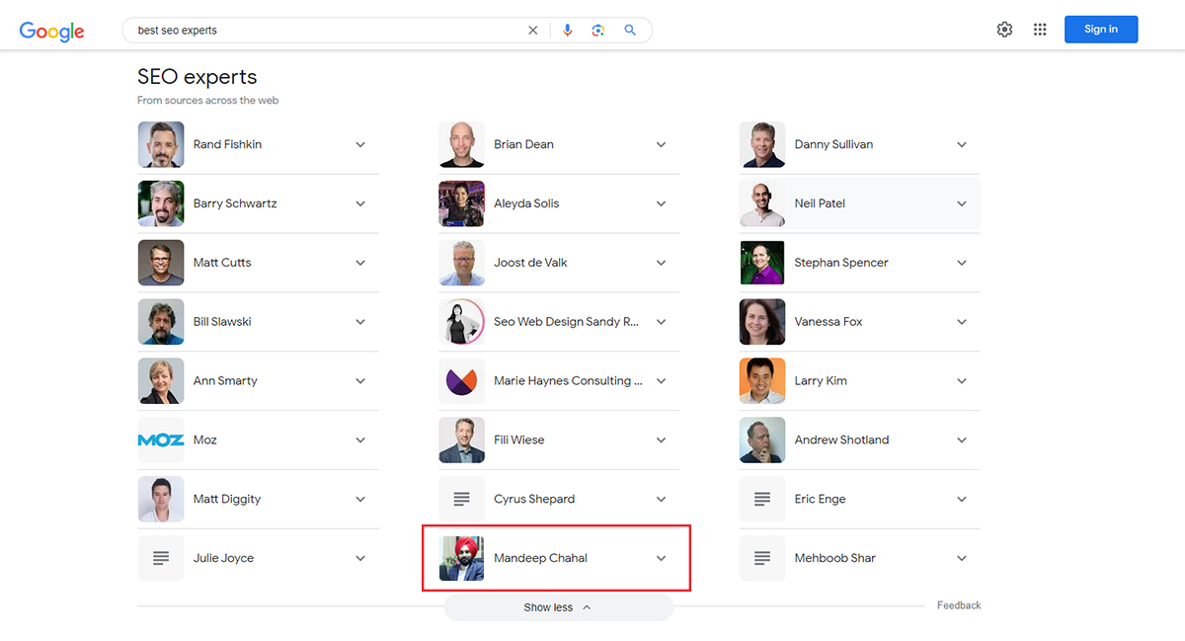Image resolution: width=1185 pixels, height=641 pixels.
Task: Select the name 'Cyrus Shepard'
Action: pyautogui.click(x=534, y=499)
